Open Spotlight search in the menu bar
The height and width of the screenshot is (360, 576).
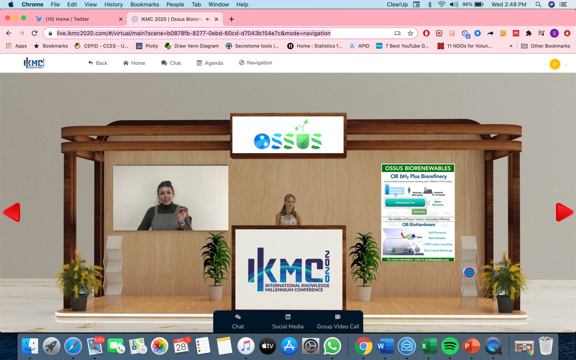tap(539, 4)
